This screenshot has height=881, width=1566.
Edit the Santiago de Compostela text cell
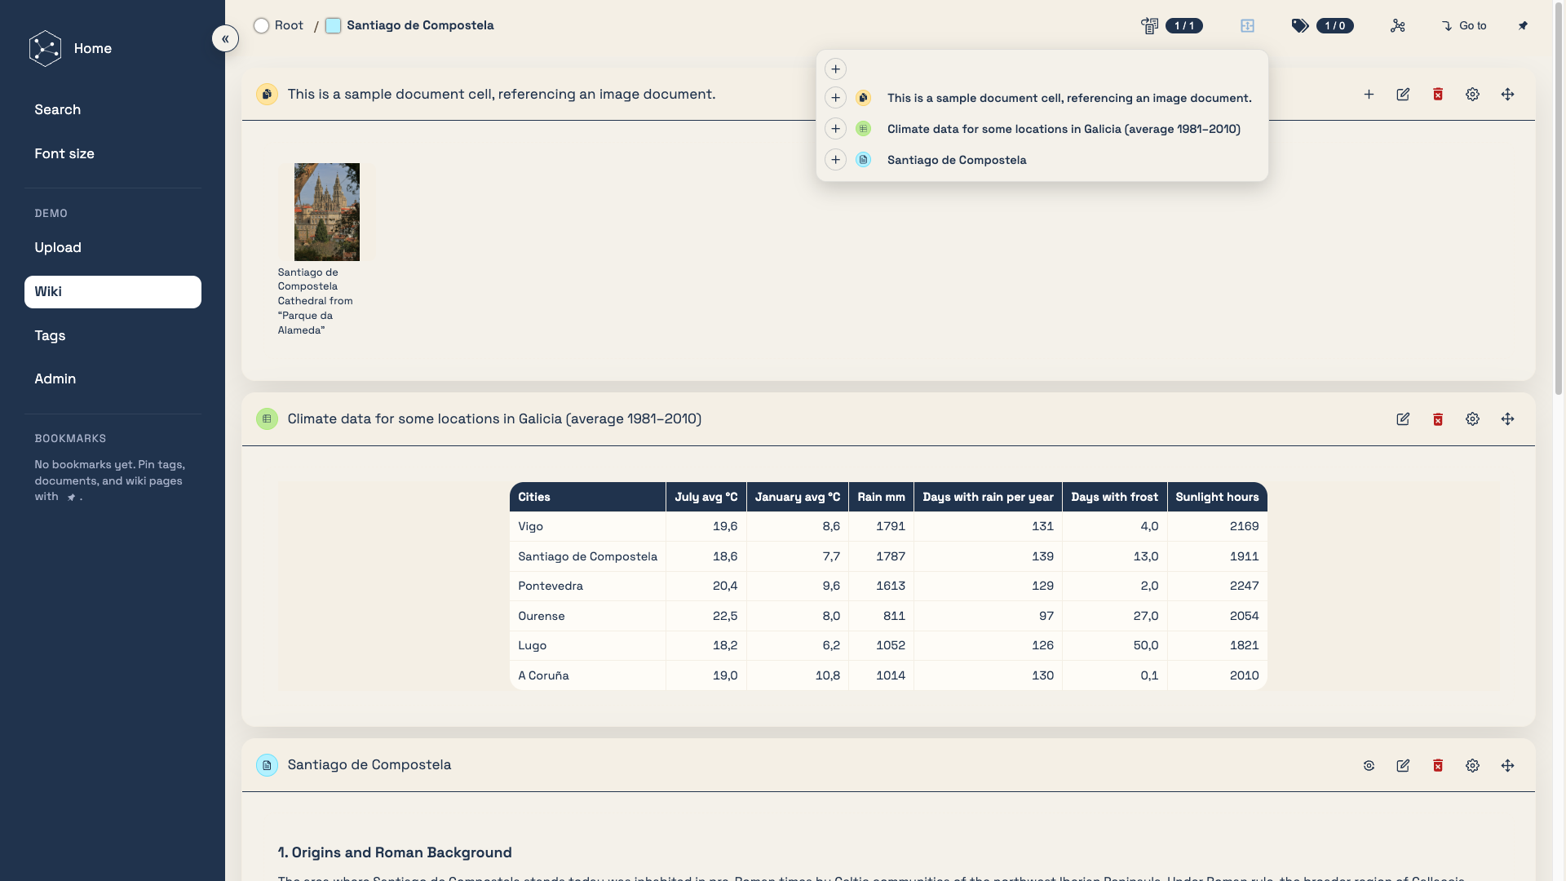1403,766
